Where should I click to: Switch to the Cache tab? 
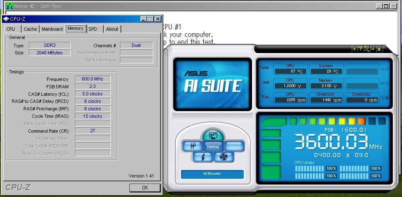click(x=30, y=29)
